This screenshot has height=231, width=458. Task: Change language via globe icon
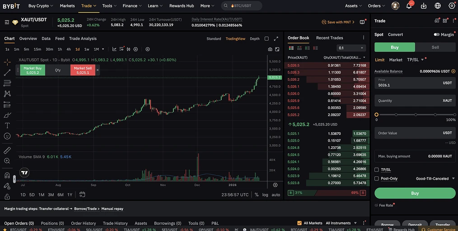[x=438, y=5]
